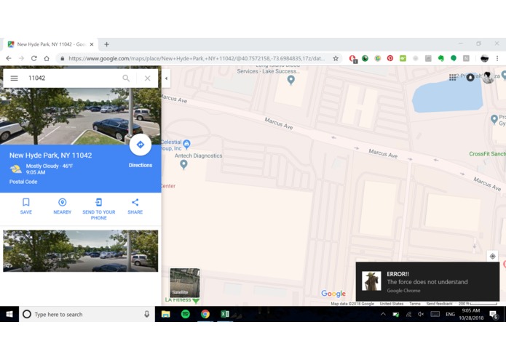Clear the 11042 search with X icon
This screenshot has height=359, width=506.
click(148, 78)
